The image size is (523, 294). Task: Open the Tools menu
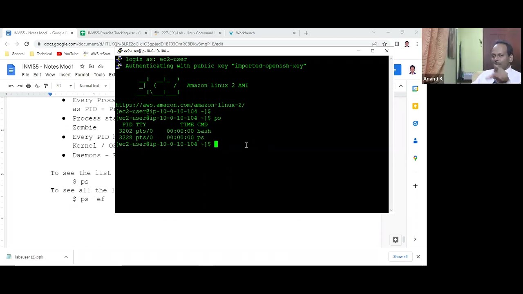[x=99, y=75]
